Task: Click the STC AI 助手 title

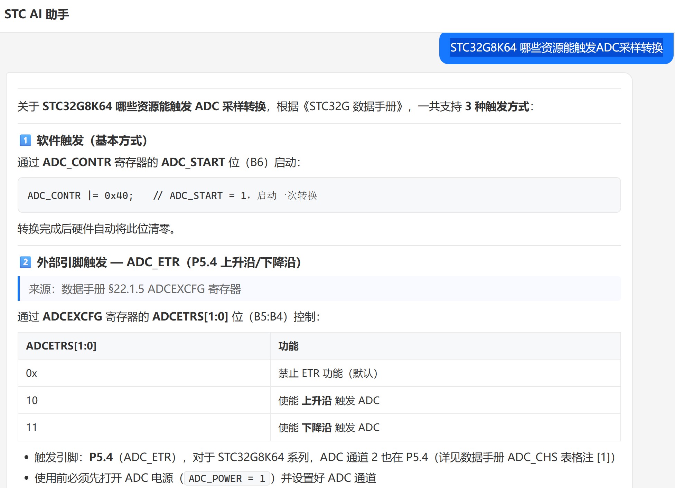Action: click(x=37, y=14)
